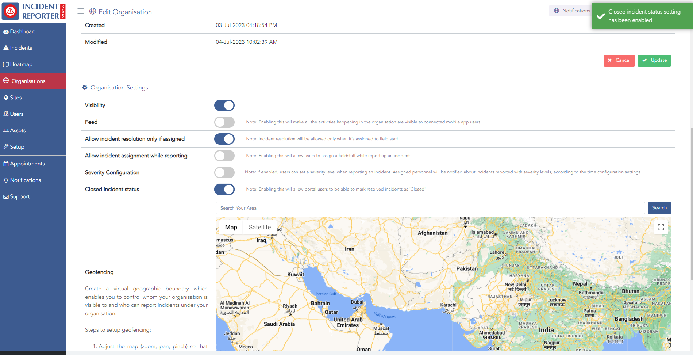Image resolution: width=693 pixels, height=355 pixels.
Task: Disable the Closed incident status toggle
Action: [x=224, y=189]
